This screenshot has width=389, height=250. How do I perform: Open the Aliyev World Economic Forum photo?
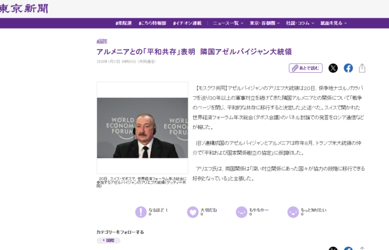(x=142, y=128)
